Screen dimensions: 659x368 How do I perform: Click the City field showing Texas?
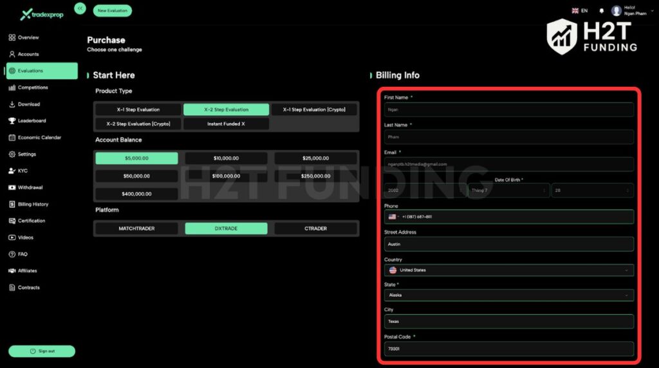(x=508, y=322)
